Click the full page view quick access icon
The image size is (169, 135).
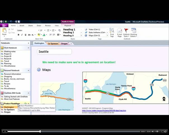(x=19, y=22)
